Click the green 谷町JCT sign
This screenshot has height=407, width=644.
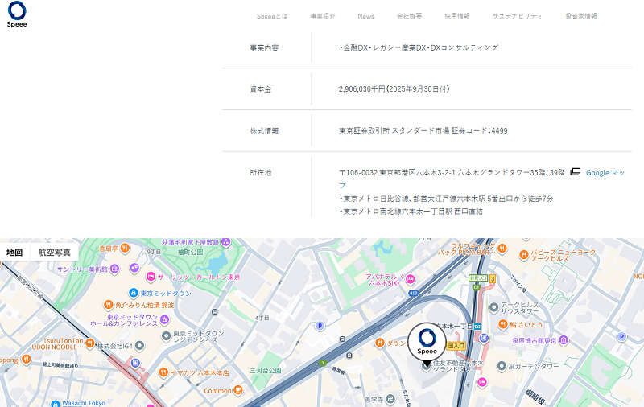click(478, 278)
